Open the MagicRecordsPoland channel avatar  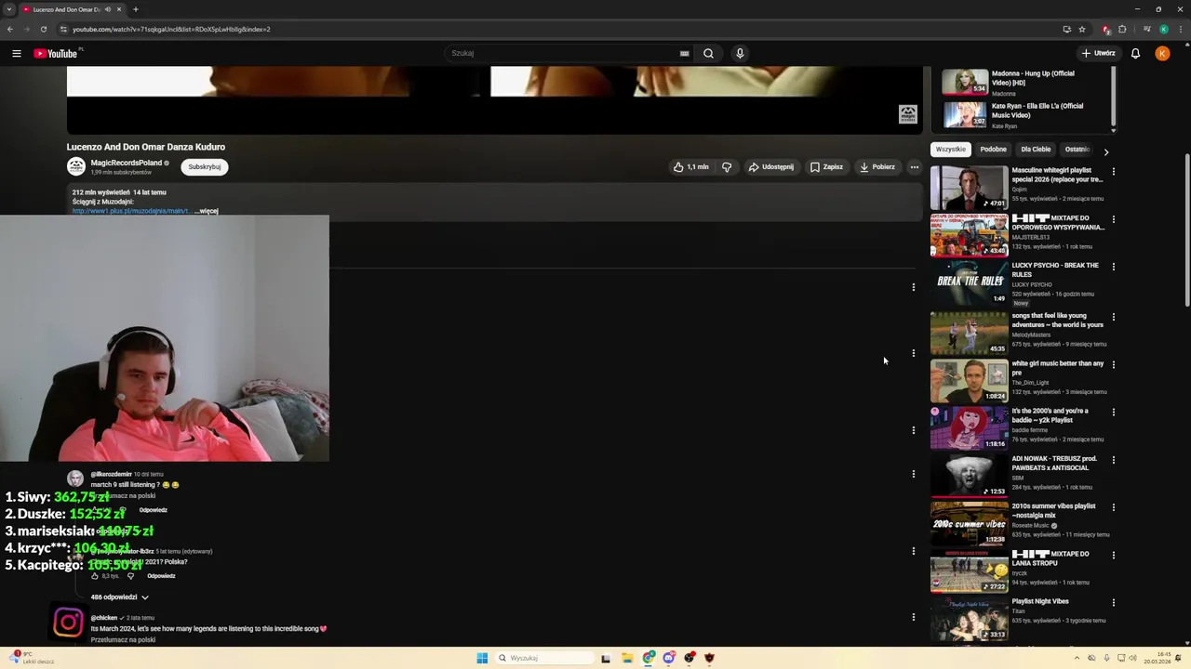(76, 166)
